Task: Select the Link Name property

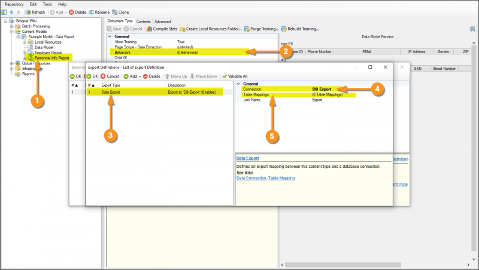Action: (x=316, y=100)
